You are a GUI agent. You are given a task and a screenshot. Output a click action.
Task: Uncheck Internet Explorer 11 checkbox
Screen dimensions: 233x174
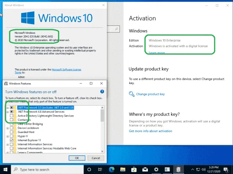pos(11,140)
